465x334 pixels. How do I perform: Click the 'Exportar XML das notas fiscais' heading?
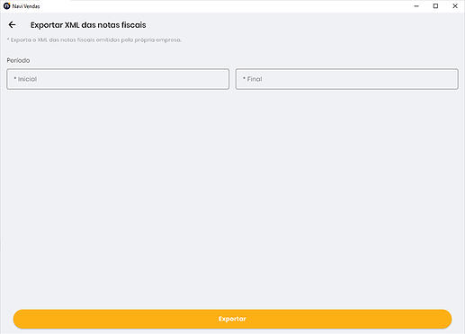click(88, 25)
